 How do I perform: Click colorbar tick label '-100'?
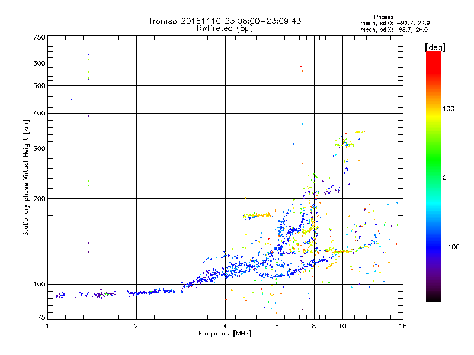tap(451, 247)
